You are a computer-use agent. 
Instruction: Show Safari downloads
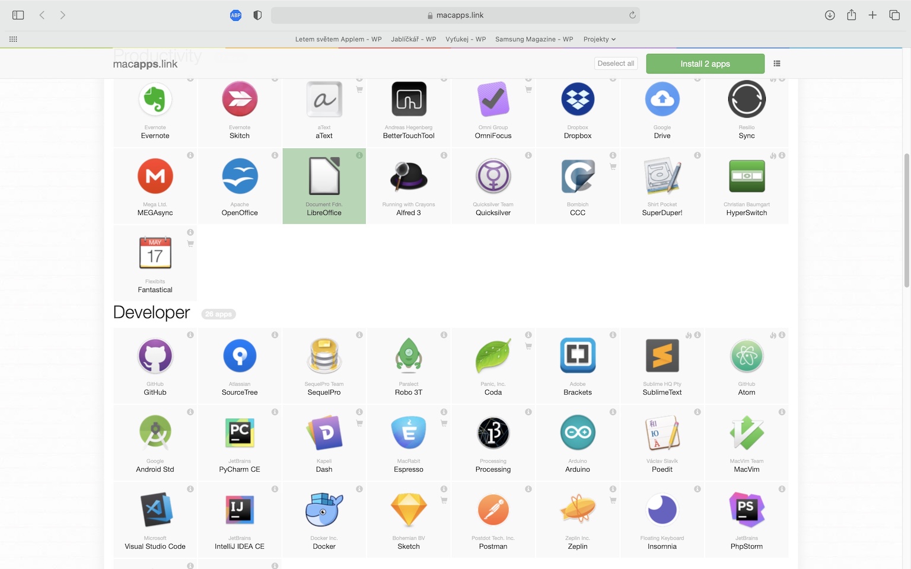[830, 15]
